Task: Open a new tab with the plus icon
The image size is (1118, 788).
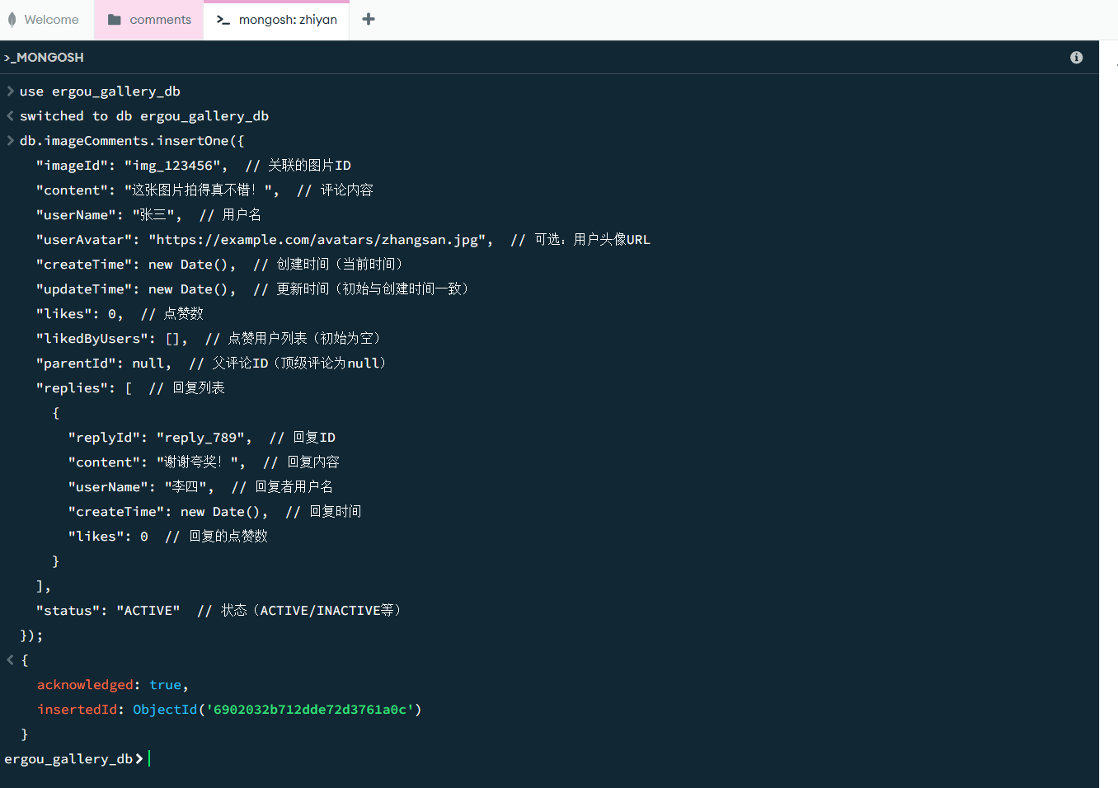Action: [369, 19]
